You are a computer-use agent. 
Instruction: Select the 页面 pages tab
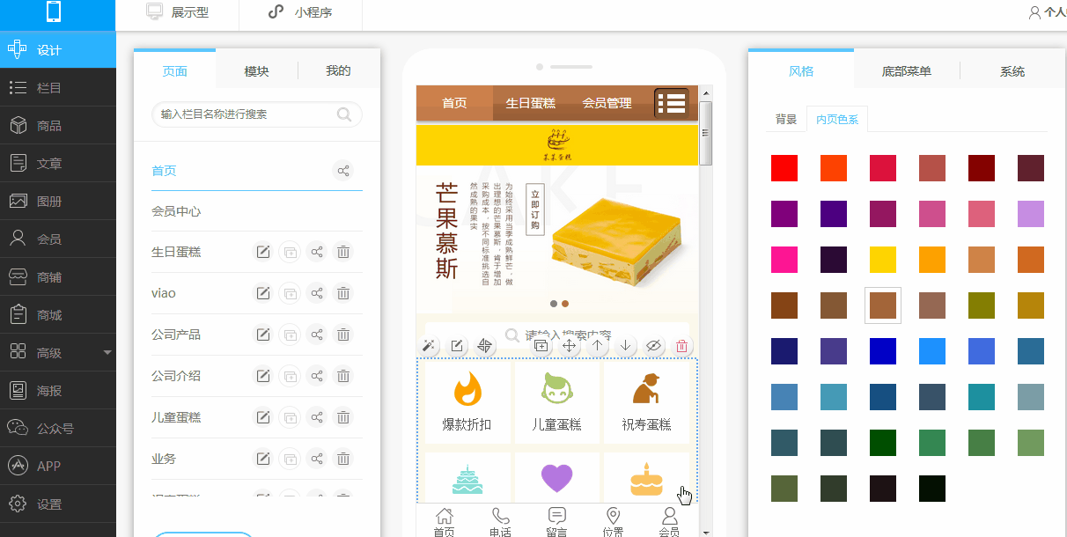[x=175, y=71]
